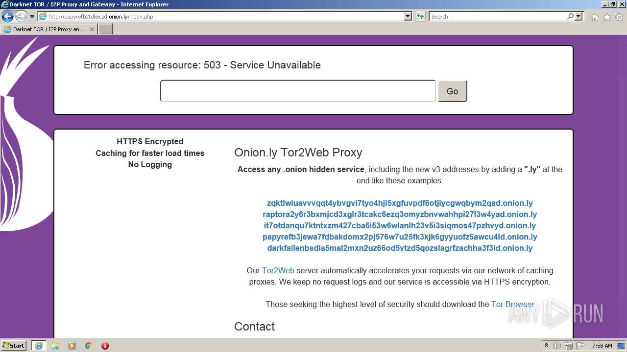Show hidden system tray icons arrow
Screen dimensions: 627x352
click(x=546, y=346)
